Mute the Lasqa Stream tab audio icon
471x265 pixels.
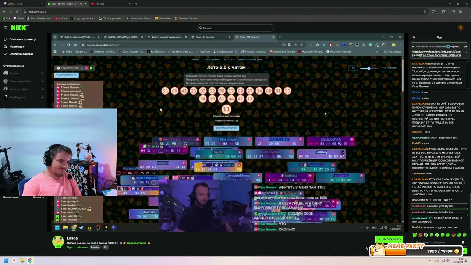pos(81,4)
